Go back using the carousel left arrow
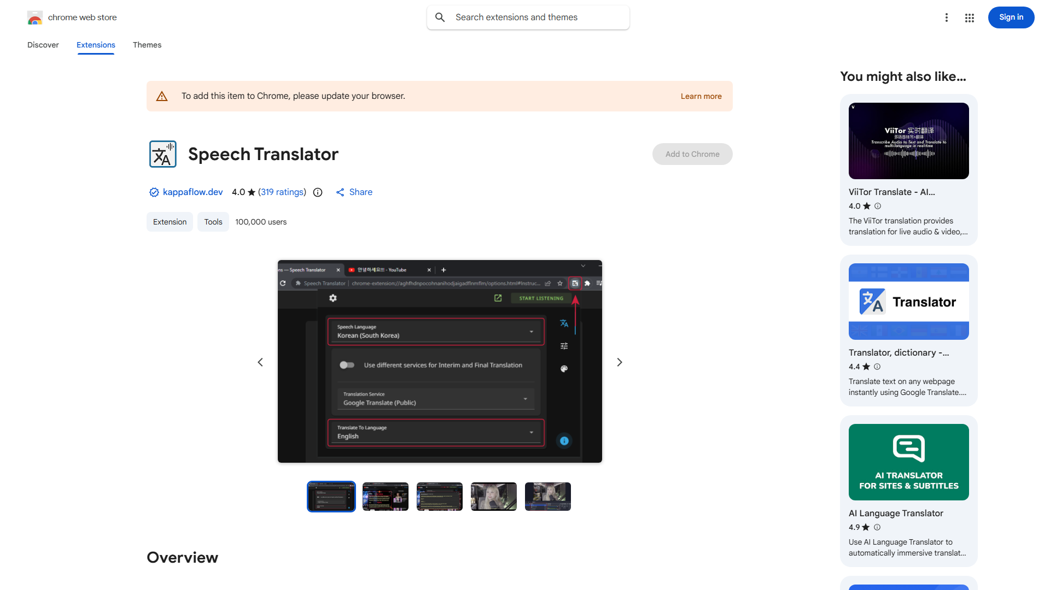This screenshot has height=590, width=1050. click(260, 362)
